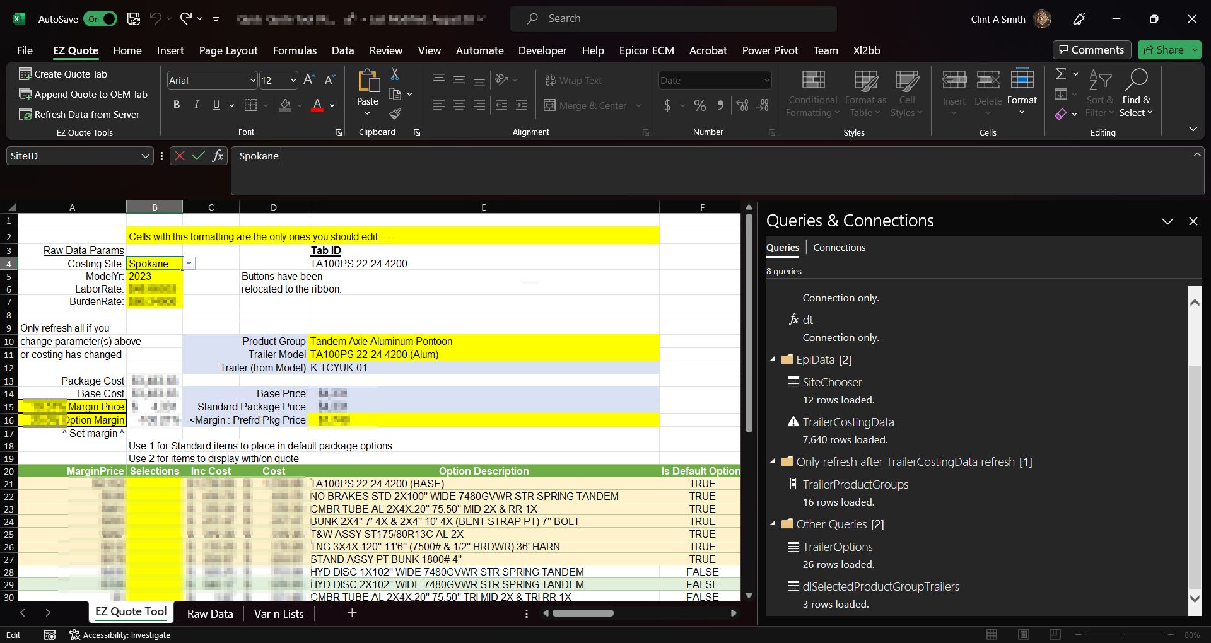1211x643 pixels.
Task: Apply italic formatting
Action: [x=197, y=105]
